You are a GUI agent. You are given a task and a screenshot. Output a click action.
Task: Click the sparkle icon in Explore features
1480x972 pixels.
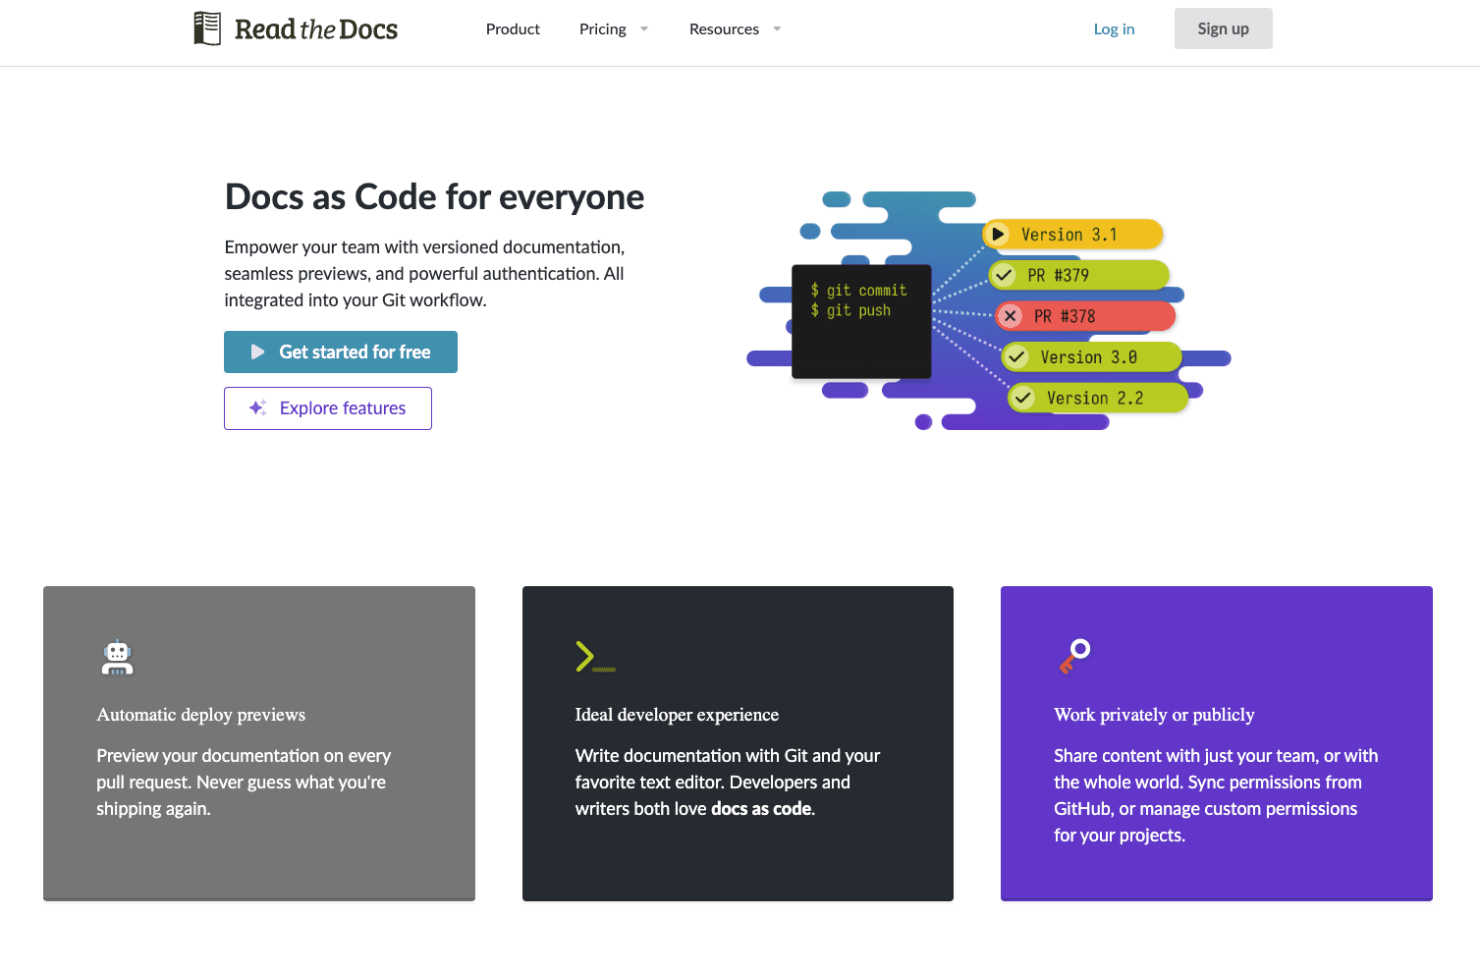point(257,408)
